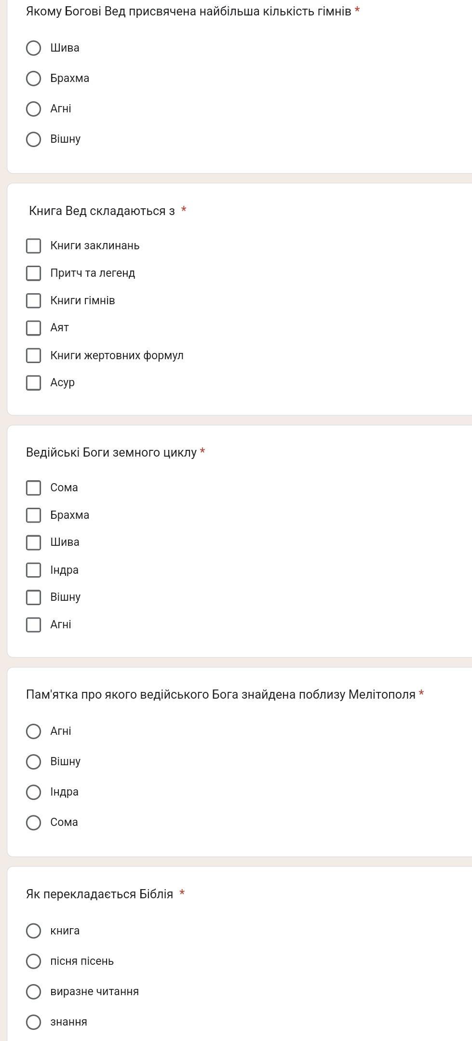Choose Агні for the most-hymns question
472x1041 pixels.
pos(33,108)
